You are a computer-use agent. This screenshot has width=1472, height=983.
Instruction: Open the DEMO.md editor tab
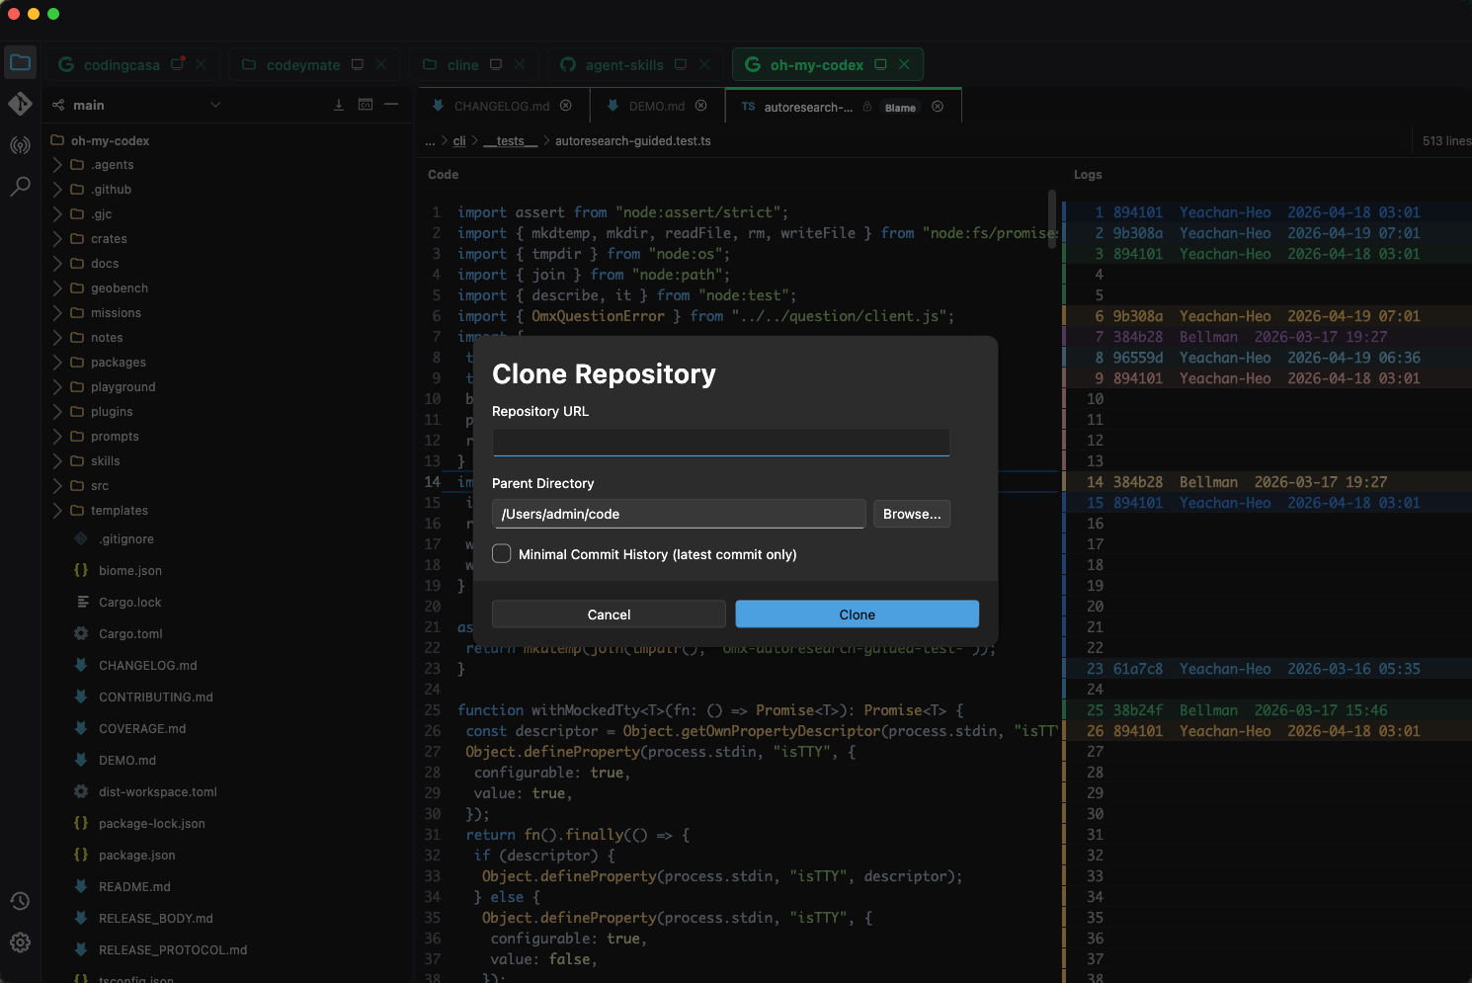[x=657, y=107]
